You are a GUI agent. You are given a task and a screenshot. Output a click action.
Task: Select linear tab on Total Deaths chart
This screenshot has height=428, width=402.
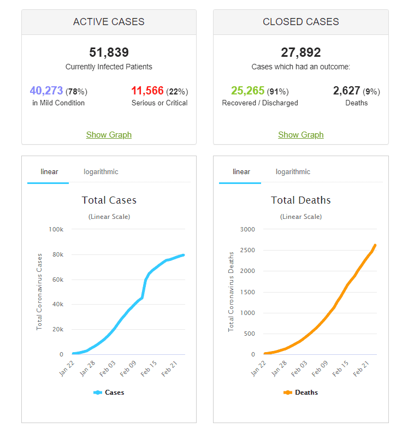241,172
